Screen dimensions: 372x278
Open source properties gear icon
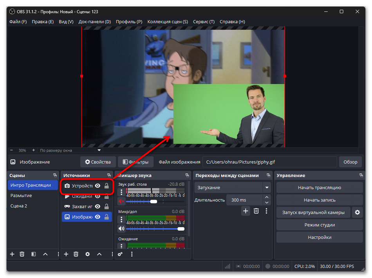point(88,254)
